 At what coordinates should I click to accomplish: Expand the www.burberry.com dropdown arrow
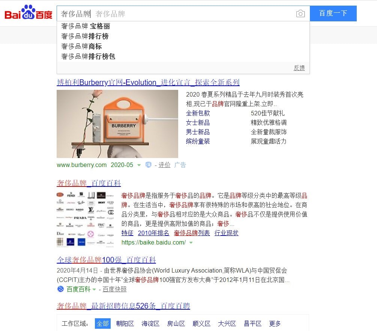[x=139, y=165]
